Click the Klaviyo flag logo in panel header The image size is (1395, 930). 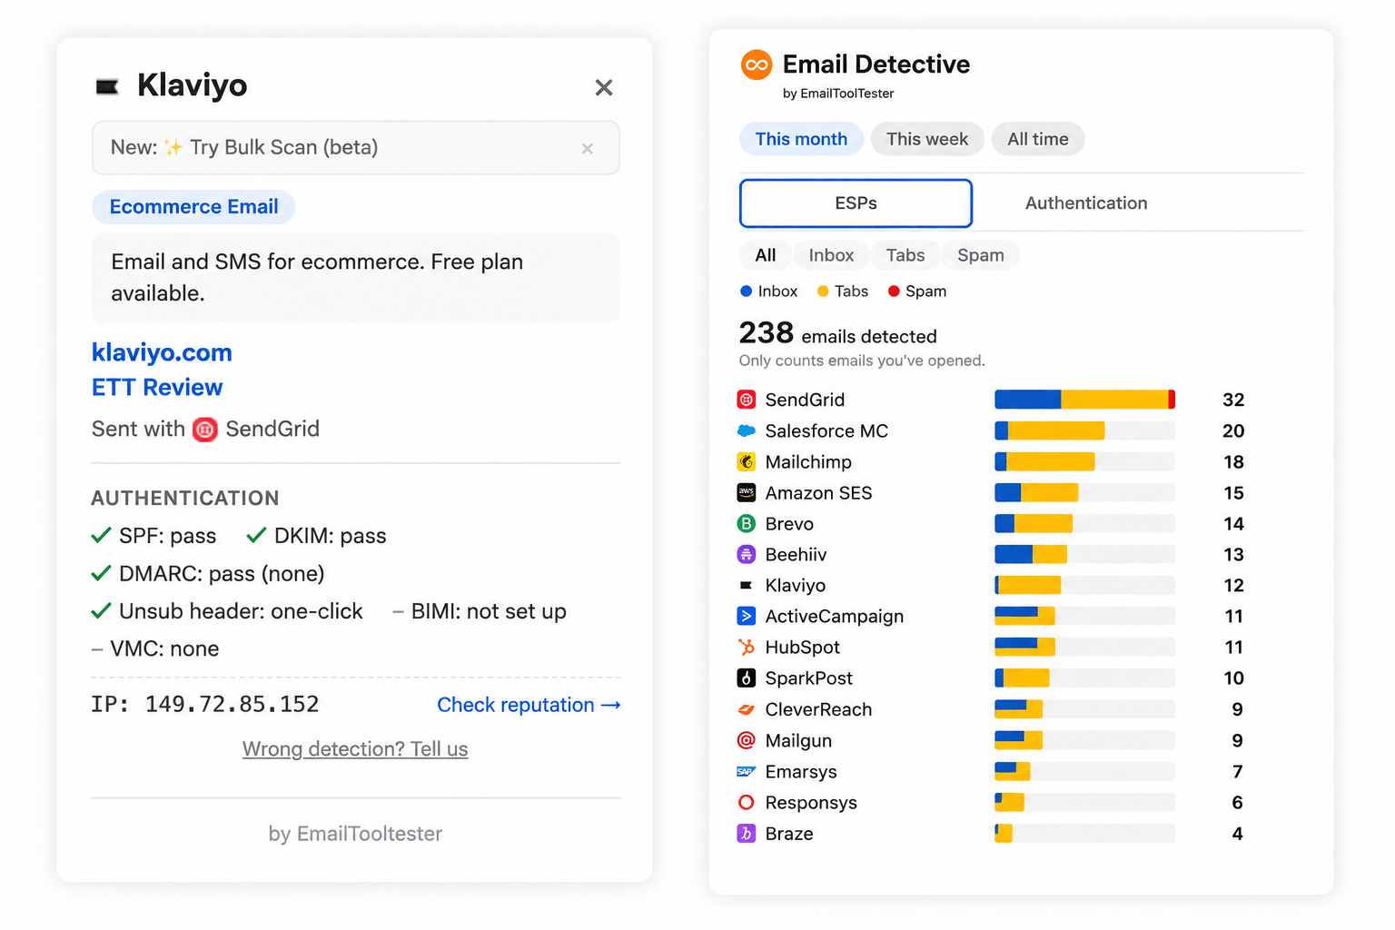pos(107,87)
